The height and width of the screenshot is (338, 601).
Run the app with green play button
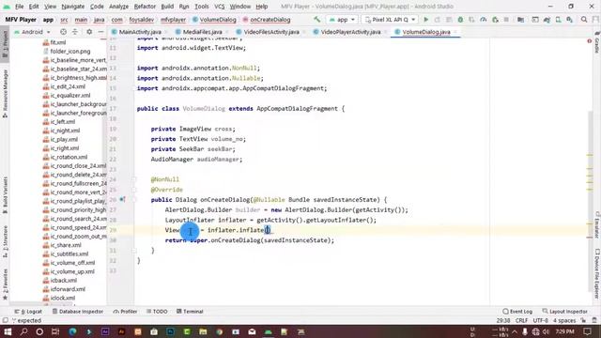pos(425,20)
